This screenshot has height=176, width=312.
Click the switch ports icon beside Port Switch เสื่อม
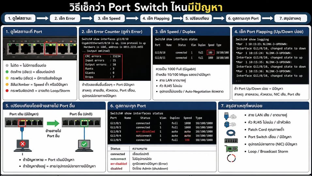(x=231, y=141)
